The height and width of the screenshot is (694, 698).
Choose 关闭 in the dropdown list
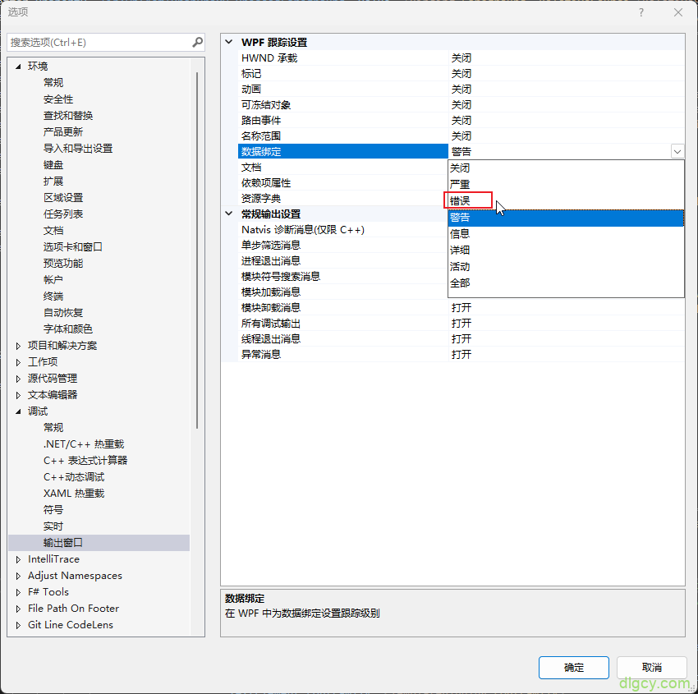pos(460,168)
